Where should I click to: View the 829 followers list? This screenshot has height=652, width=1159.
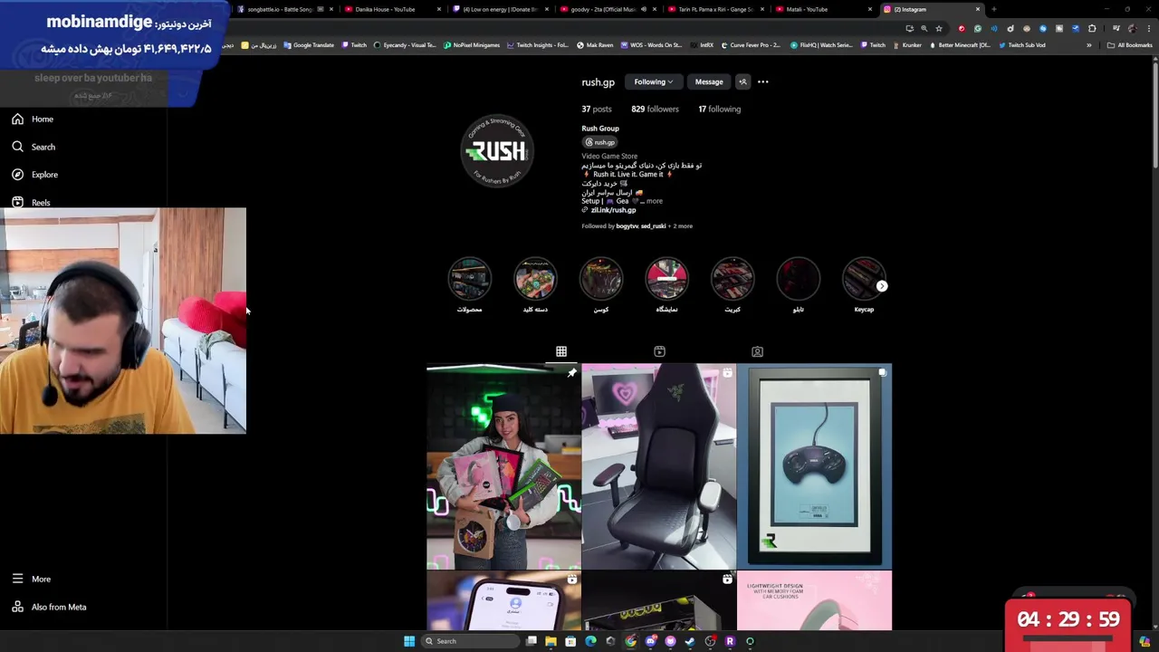655,109
